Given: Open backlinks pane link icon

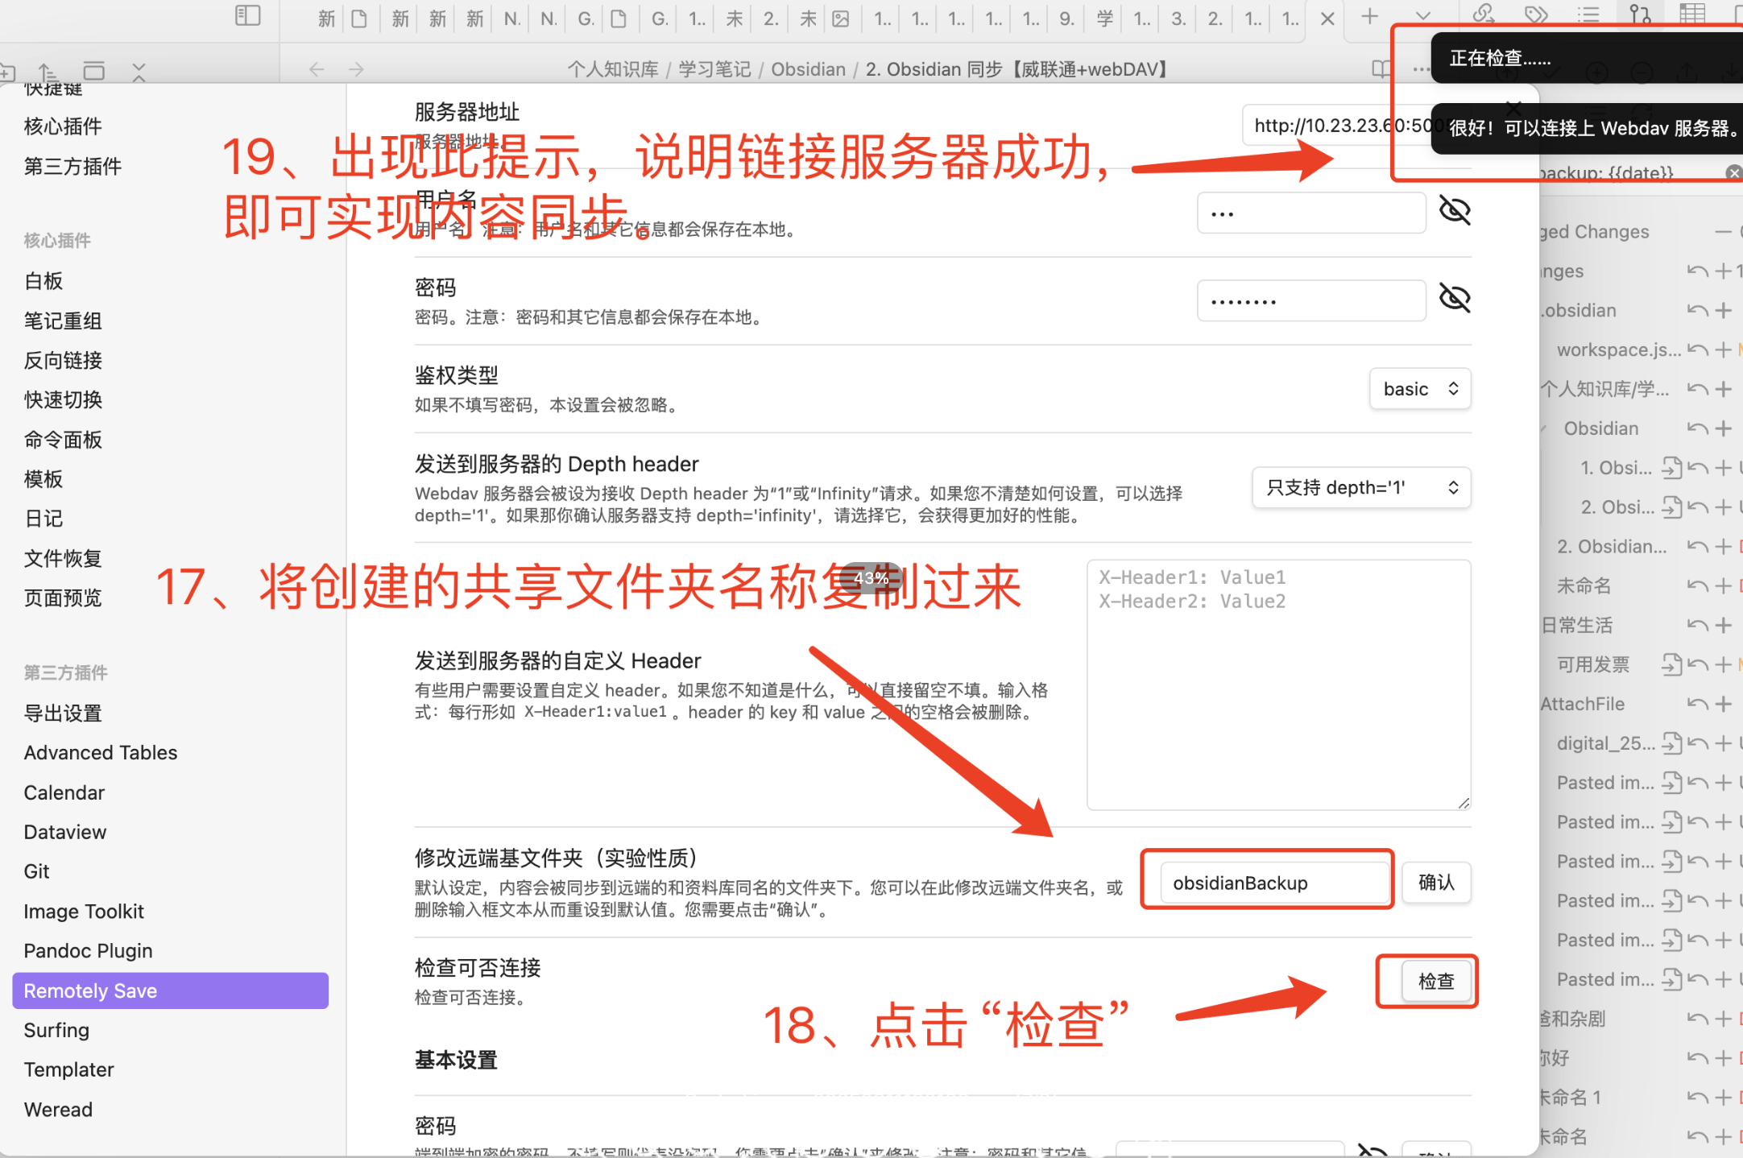Looking at the screenshot, I should 1484,14.
